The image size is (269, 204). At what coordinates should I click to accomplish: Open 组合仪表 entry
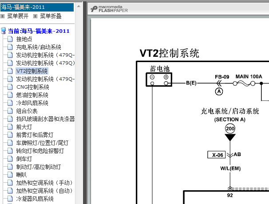27,111
